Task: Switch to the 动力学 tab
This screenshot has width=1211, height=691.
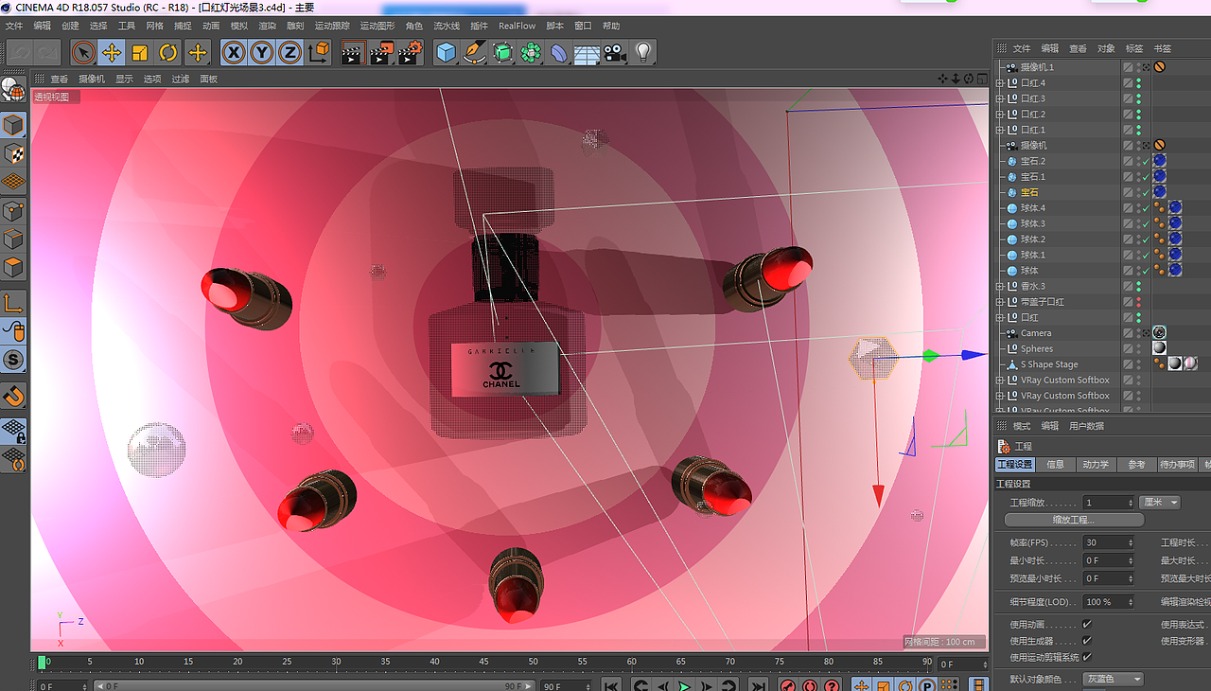Action: [1096, 465]
